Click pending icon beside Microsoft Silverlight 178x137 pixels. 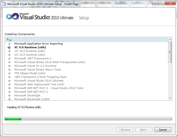(9, 96)
